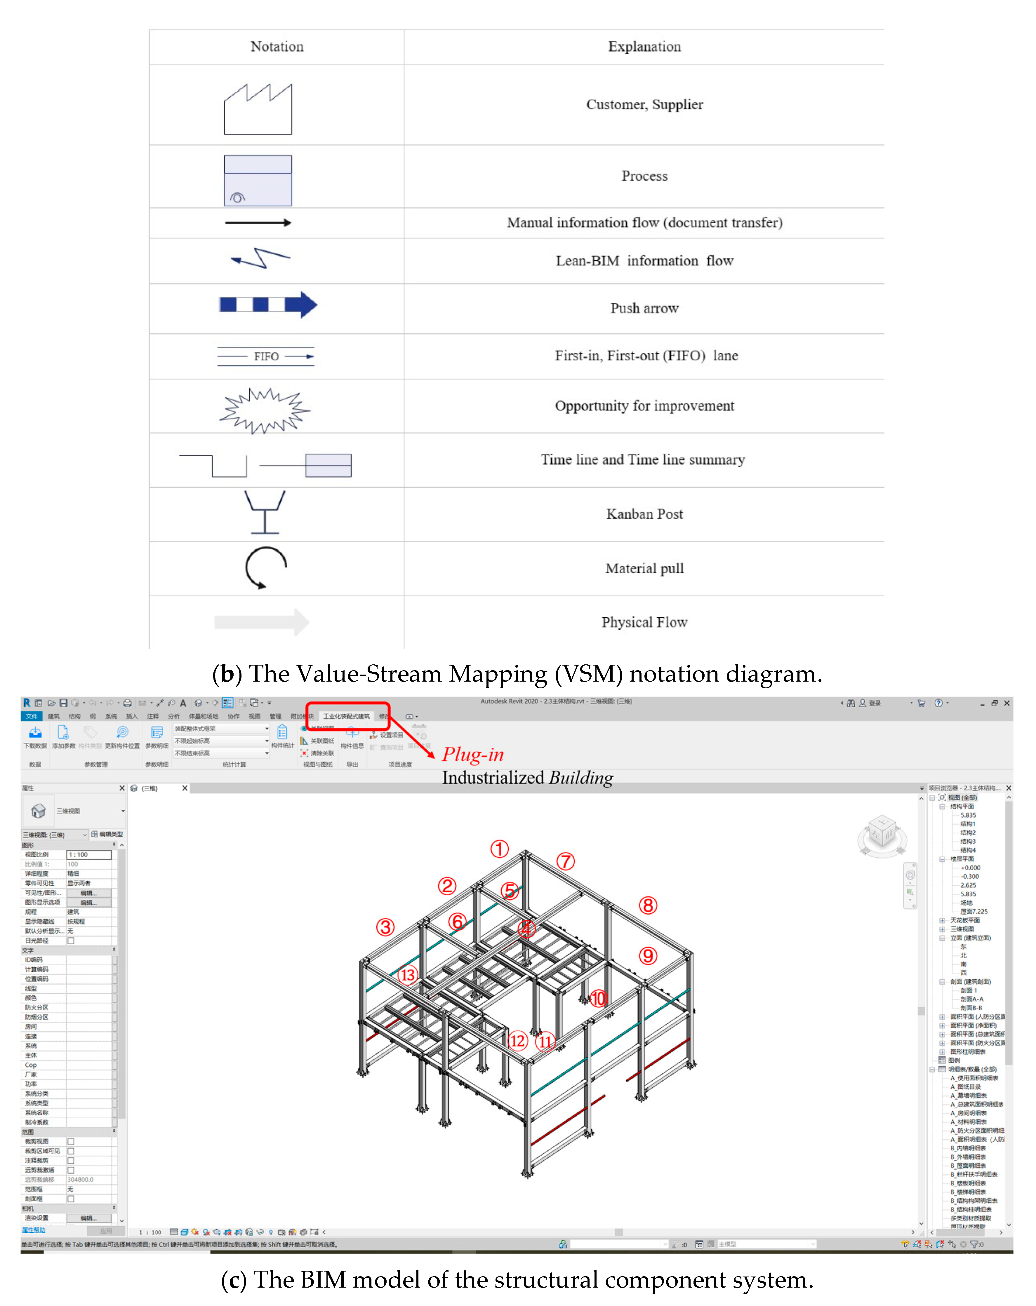Screen dimensions: 1036x1306
Task: Collapse the 结构平面 tree node
Action: [x=942, y=807]
